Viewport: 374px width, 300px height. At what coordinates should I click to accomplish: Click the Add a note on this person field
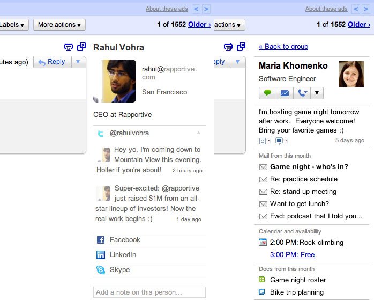coord(149,292)
